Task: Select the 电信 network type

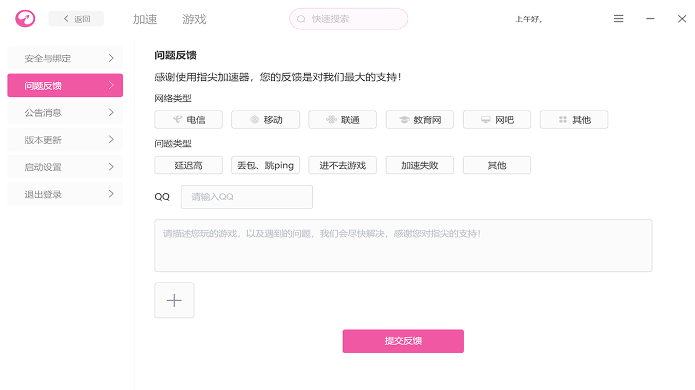Action: tap(188, 119)
